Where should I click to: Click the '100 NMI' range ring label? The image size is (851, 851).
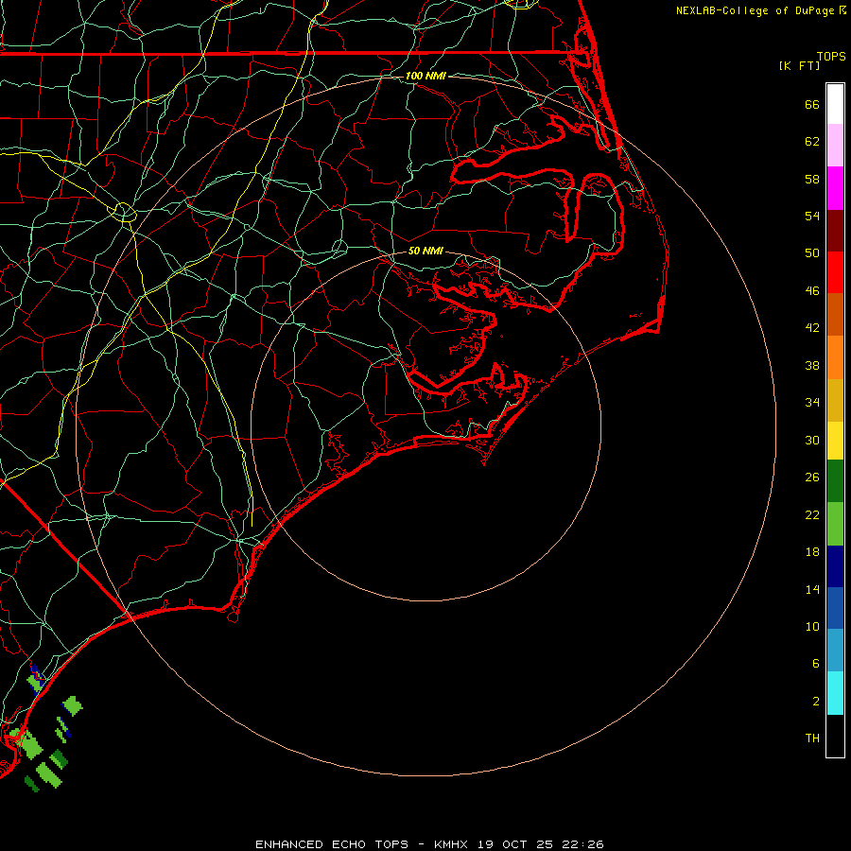click(x=425, y=76)
